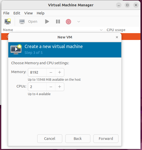Image resolution: width=142 pixels, height=150 pixels.
Task: Click the red shutdown power icon
Action: pyautogui.click(x=68, y=22)
